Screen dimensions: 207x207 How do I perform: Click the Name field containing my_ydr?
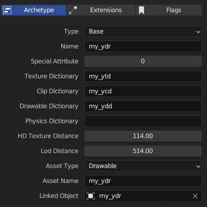pyautogui.click(x=143, y=47)
